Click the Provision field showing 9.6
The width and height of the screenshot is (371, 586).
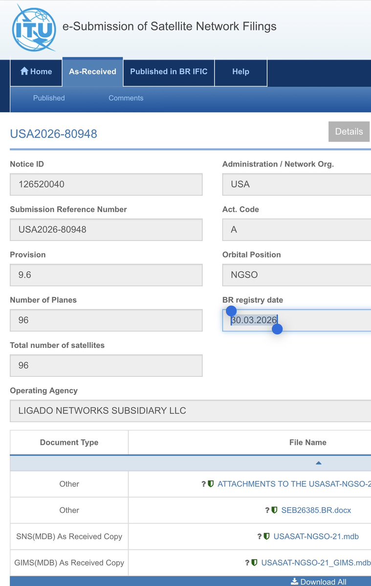106,275
